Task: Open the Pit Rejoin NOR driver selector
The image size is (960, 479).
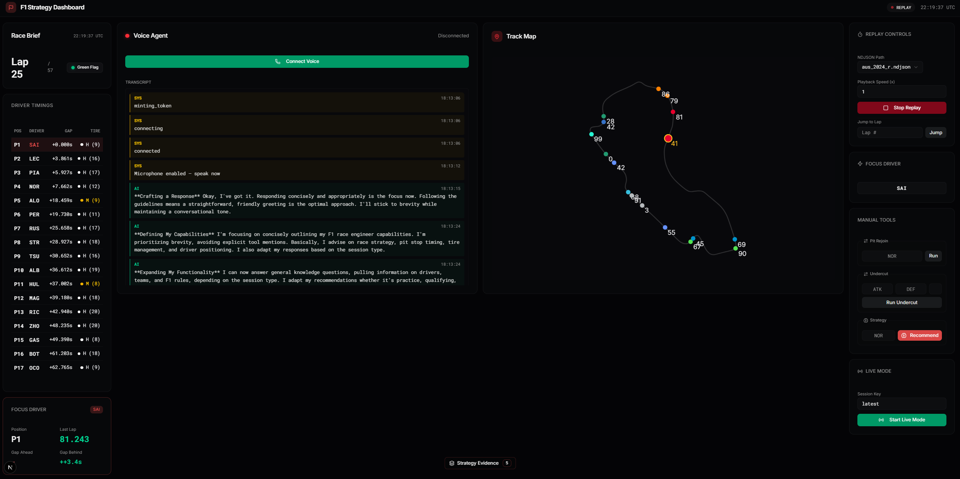Action: click(892, 256)
